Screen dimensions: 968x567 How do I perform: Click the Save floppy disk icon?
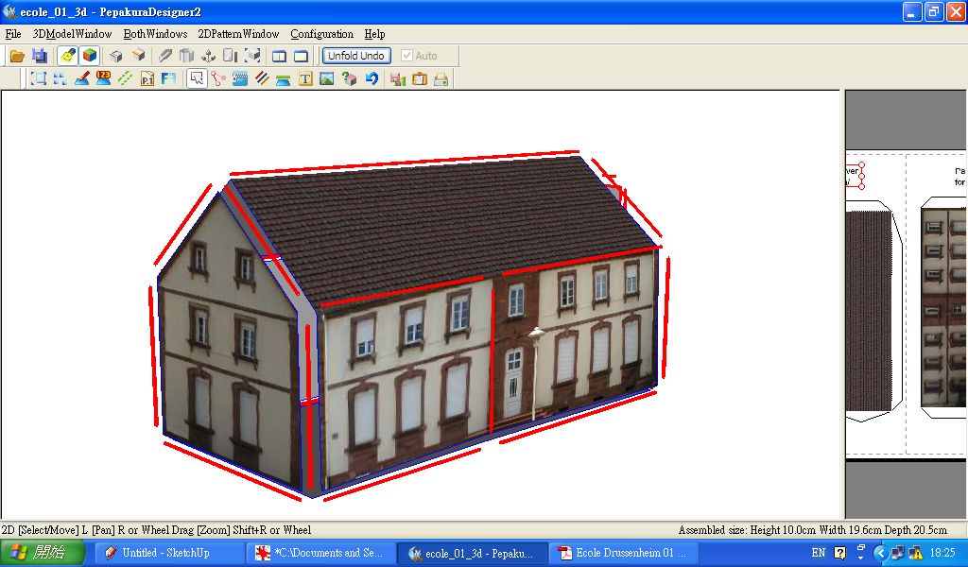(x=40, y=56)
